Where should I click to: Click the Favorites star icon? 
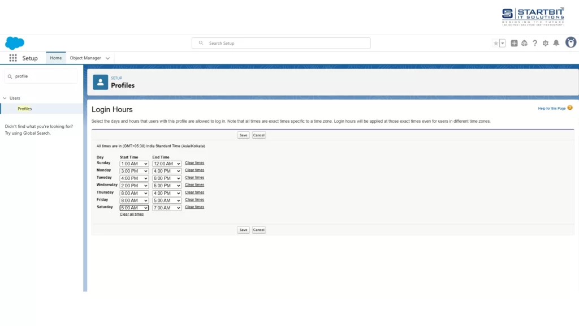496,43
